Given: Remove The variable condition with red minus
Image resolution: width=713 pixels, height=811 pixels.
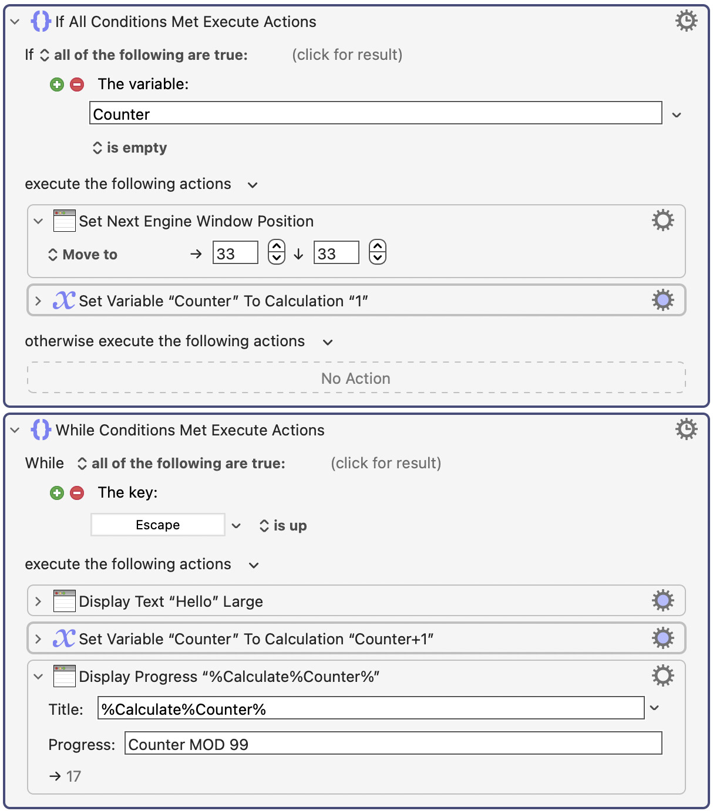Looking at the screenshot, I should [77, 85].
